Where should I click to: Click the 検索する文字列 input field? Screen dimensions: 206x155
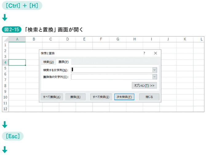click(x=112, y=70)
